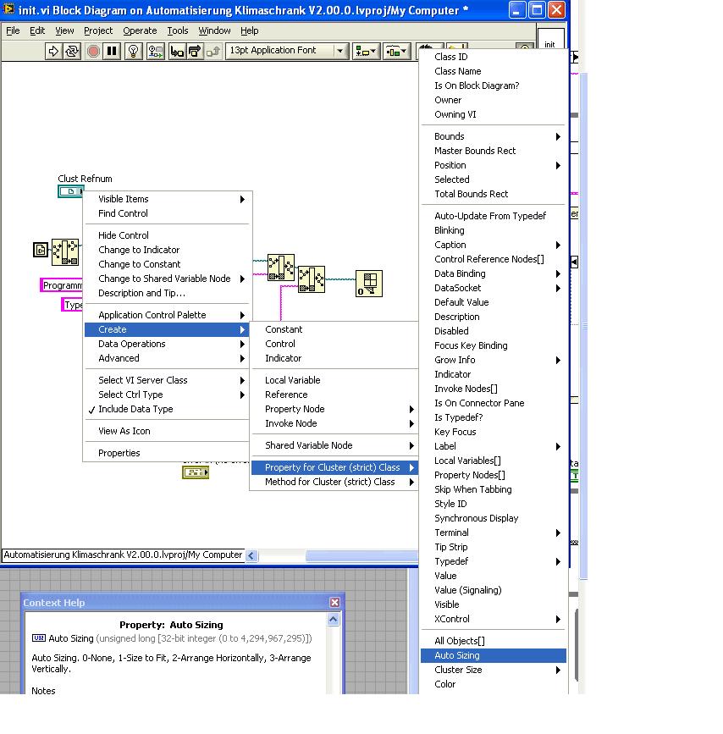Open Description and Tip dialog
The height and width of the screenshot is (734, 723).
167,293
